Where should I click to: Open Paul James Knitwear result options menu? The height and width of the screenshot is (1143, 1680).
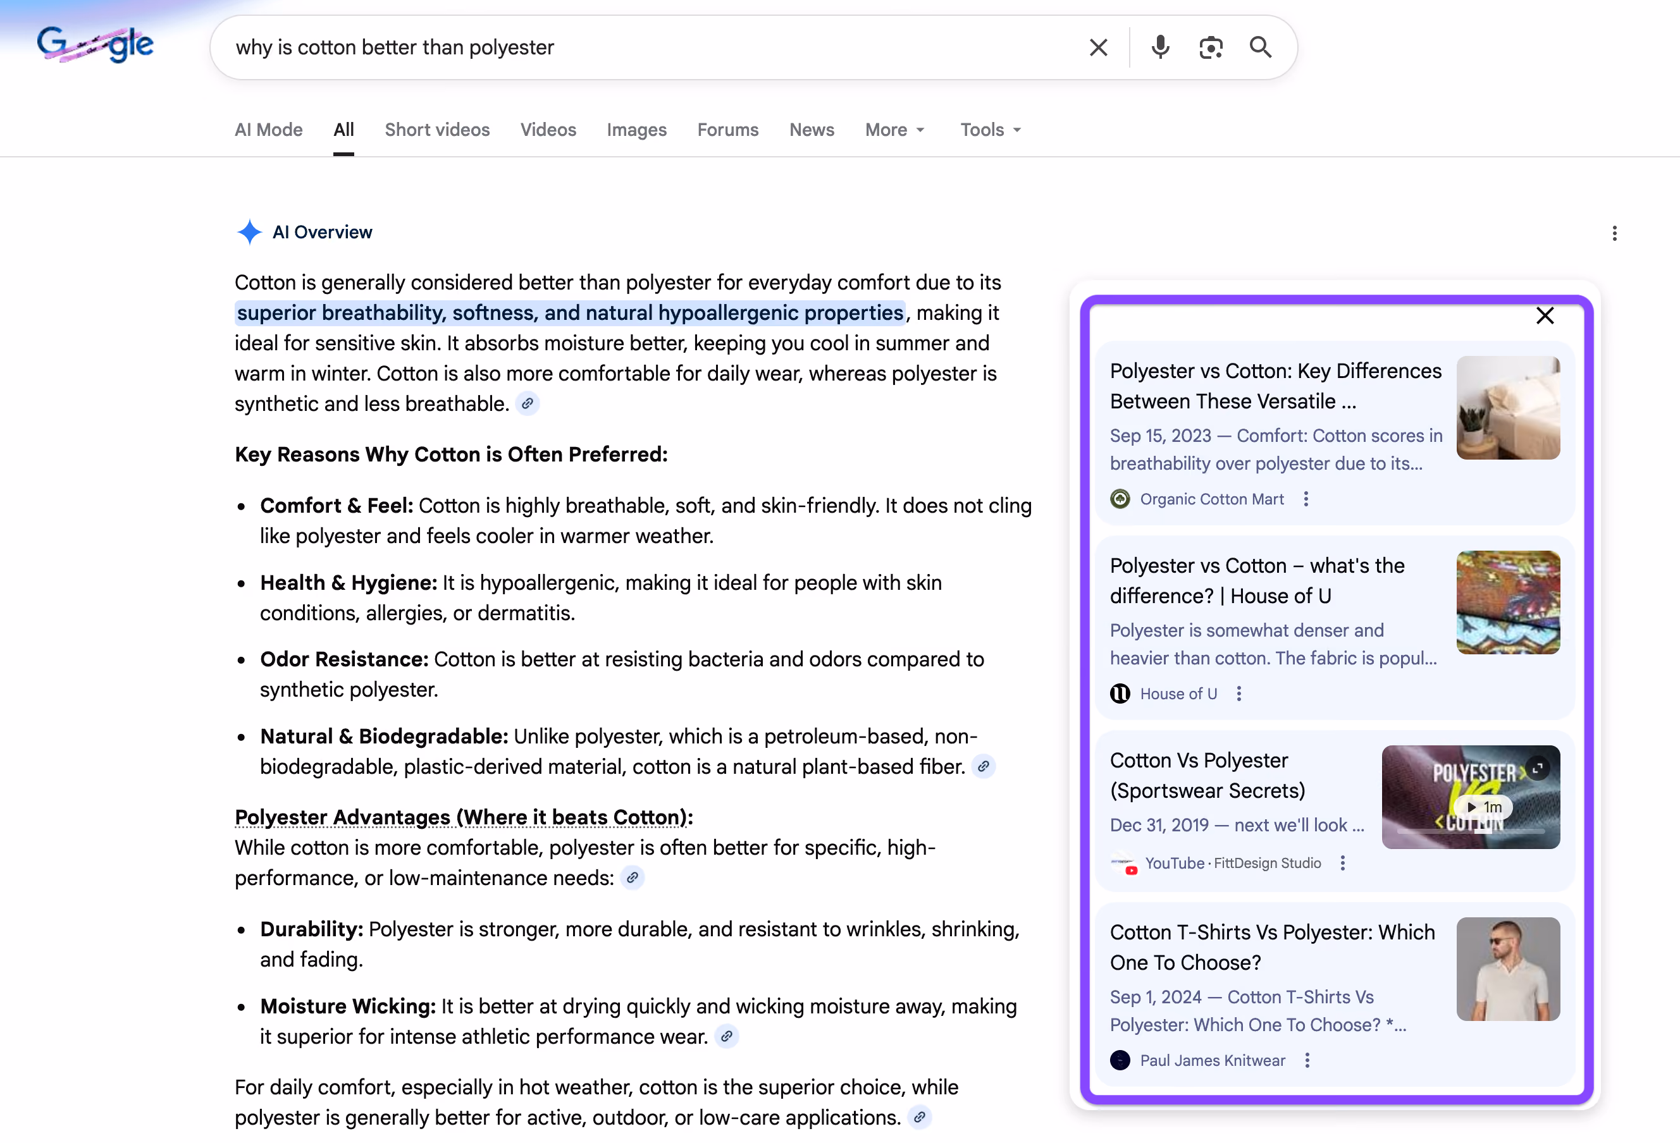(x=1306, y=1060)
